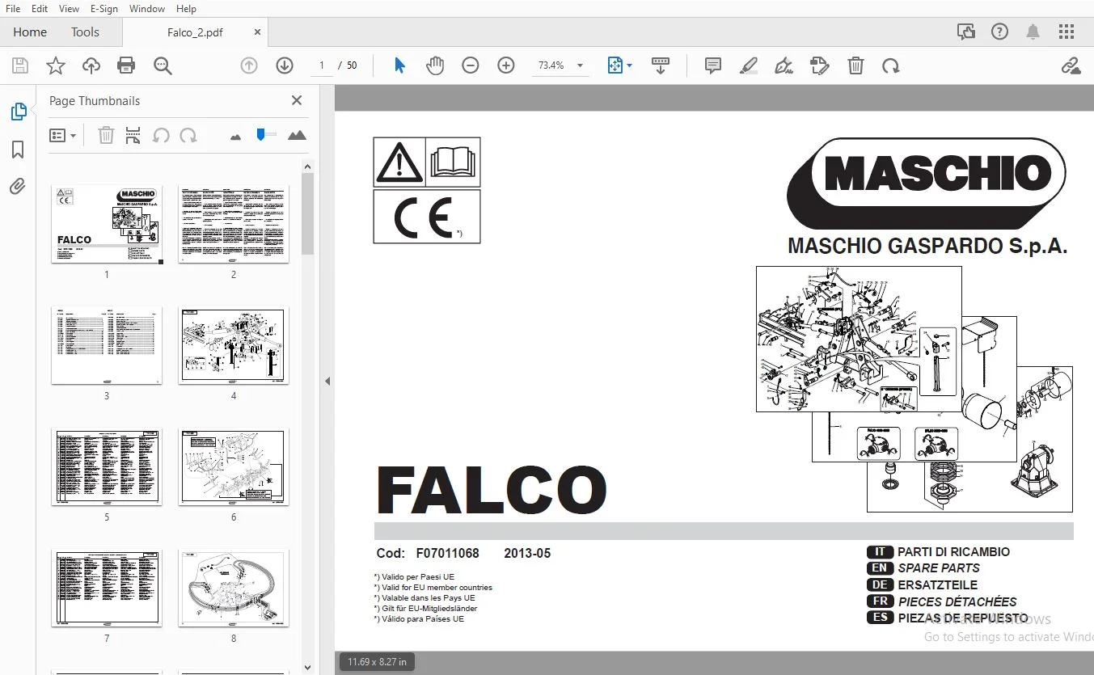Open the zoom percentage dropdown
This screenshot has height=675, width=1094.
pos(580,65)
